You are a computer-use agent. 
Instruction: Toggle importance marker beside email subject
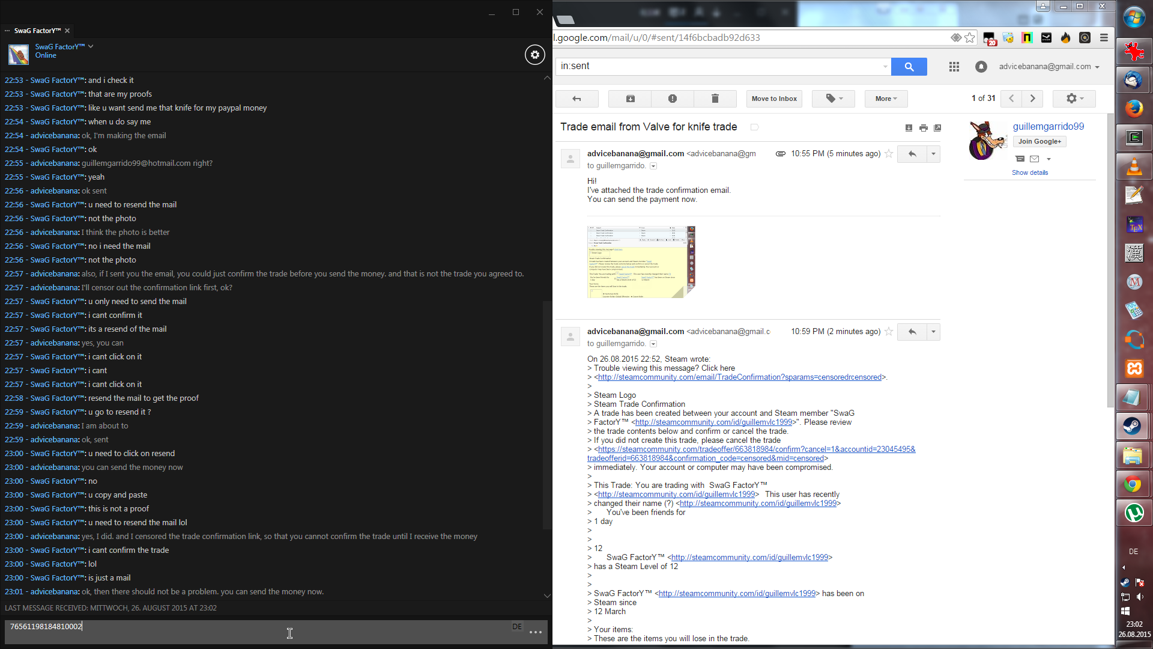(x=755, y=127)
